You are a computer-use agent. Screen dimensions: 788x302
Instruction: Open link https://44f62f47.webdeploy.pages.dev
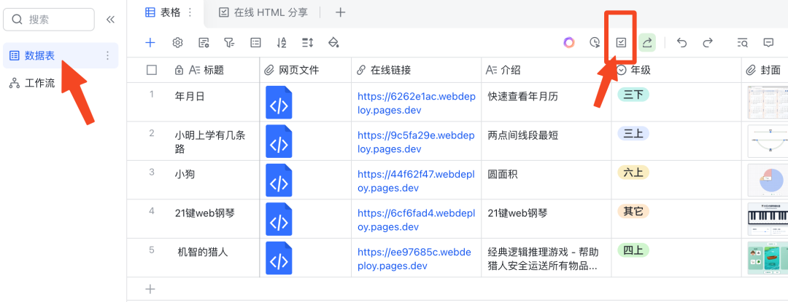(x=416, y=180)
